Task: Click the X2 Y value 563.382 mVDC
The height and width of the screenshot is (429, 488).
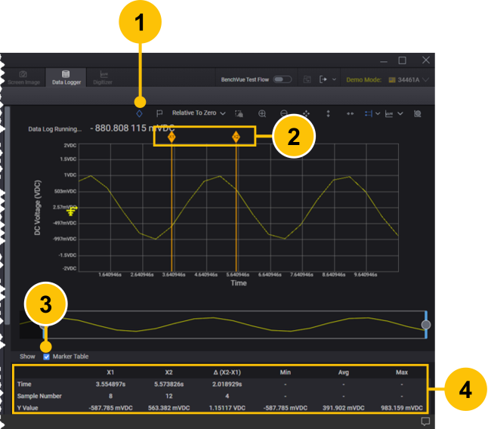Action: click(x=168, y=408)
